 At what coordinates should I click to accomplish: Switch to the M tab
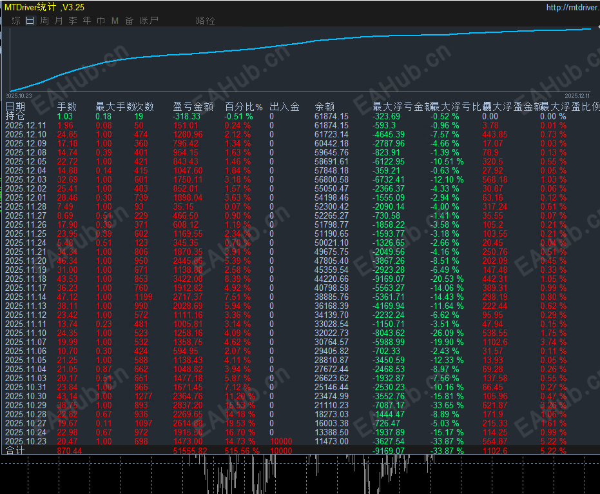point(115,21)
